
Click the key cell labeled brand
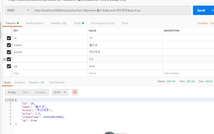click(49, 52)
